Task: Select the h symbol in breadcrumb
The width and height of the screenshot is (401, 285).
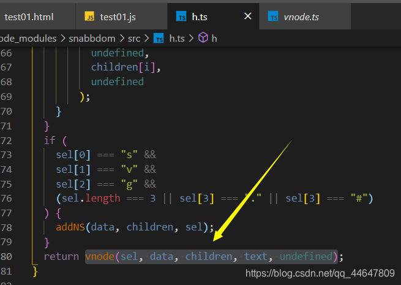Action: coord(214,39)
